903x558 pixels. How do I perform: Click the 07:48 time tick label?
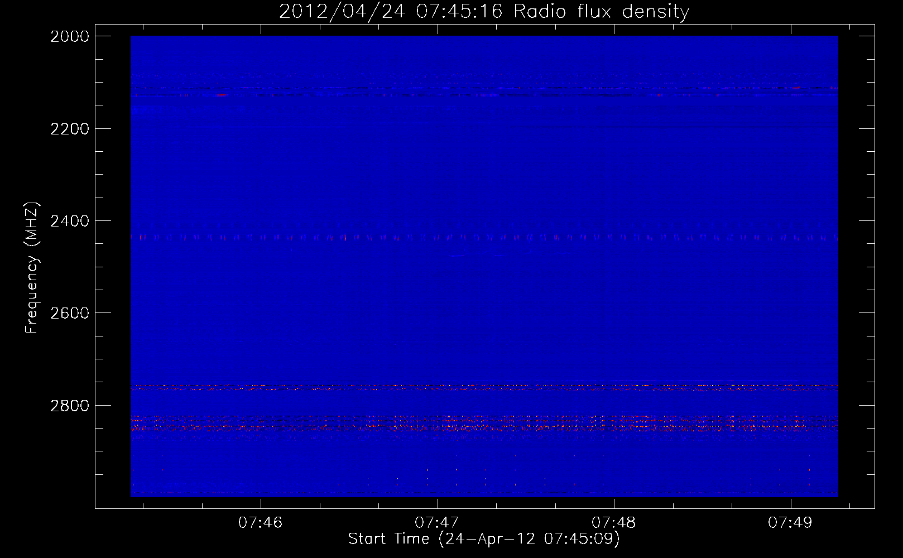614,522
